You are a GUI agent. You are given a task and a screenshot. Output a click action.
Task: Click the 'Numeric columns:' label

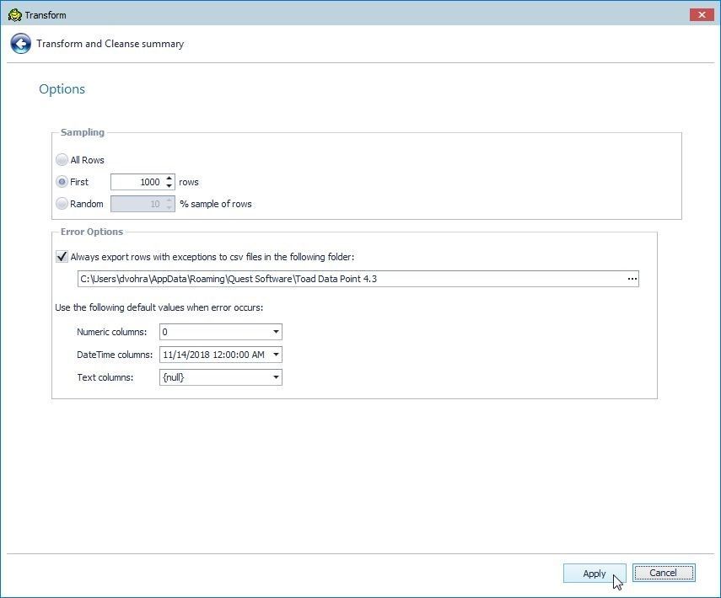tap(112, 332)
